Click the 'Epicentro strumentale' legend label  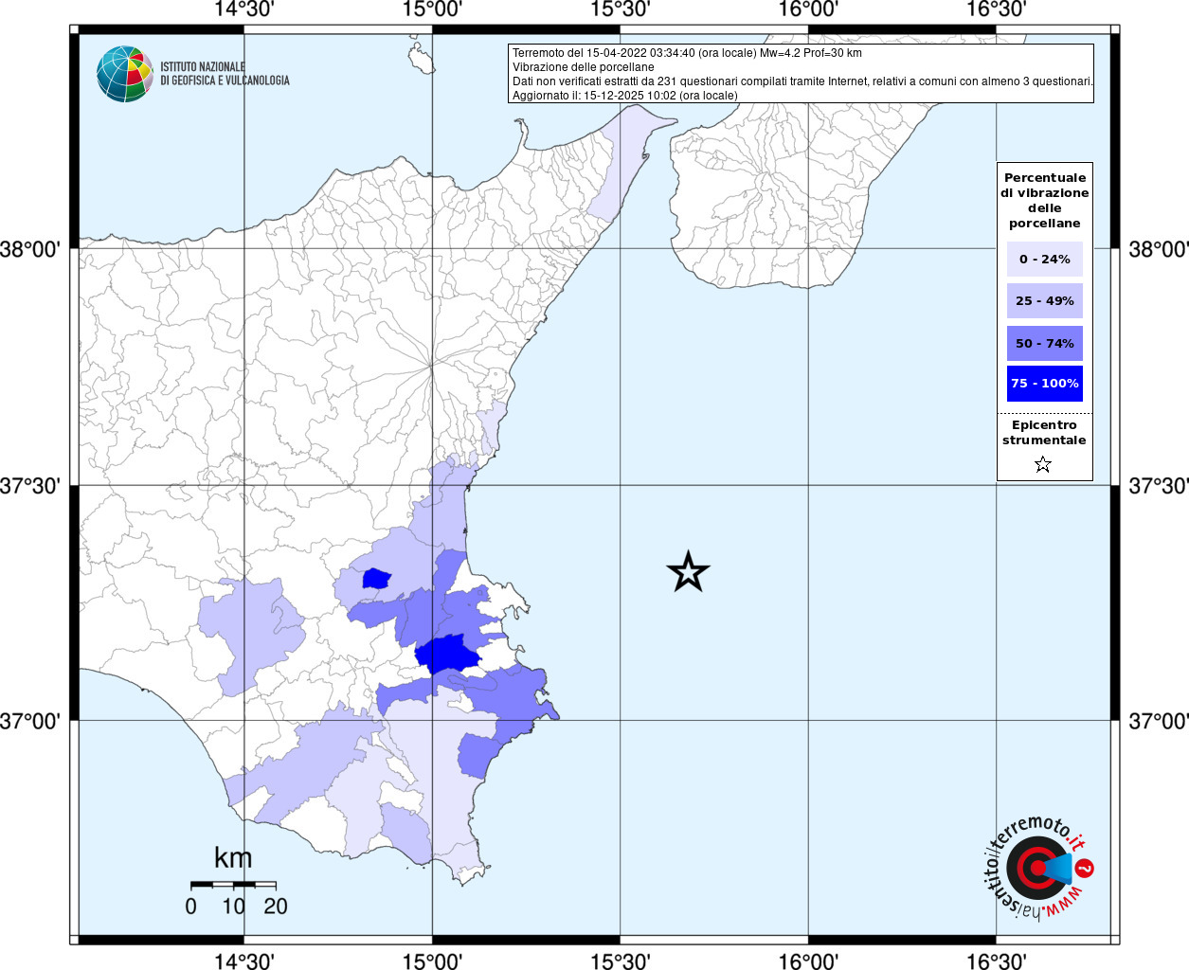coord(1044,432)
